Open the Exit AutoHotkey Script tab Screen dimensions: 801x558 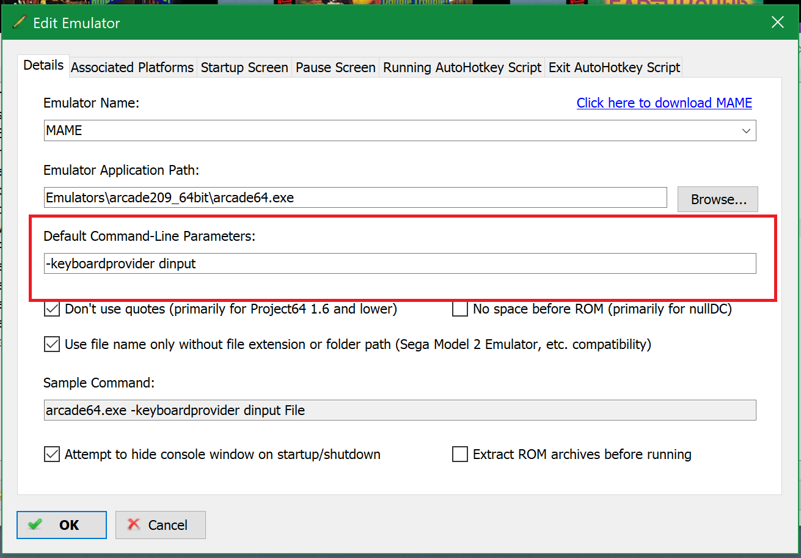[x=614, y=68]
